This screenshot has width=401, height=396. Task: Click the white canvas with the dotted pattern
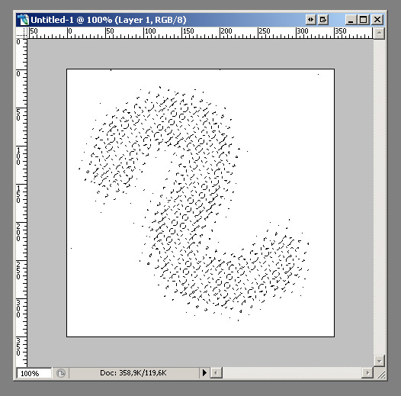(200, 203)
